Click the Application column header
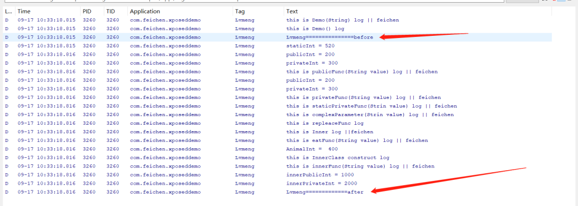 pyautogui.click(x=180, y=11)
